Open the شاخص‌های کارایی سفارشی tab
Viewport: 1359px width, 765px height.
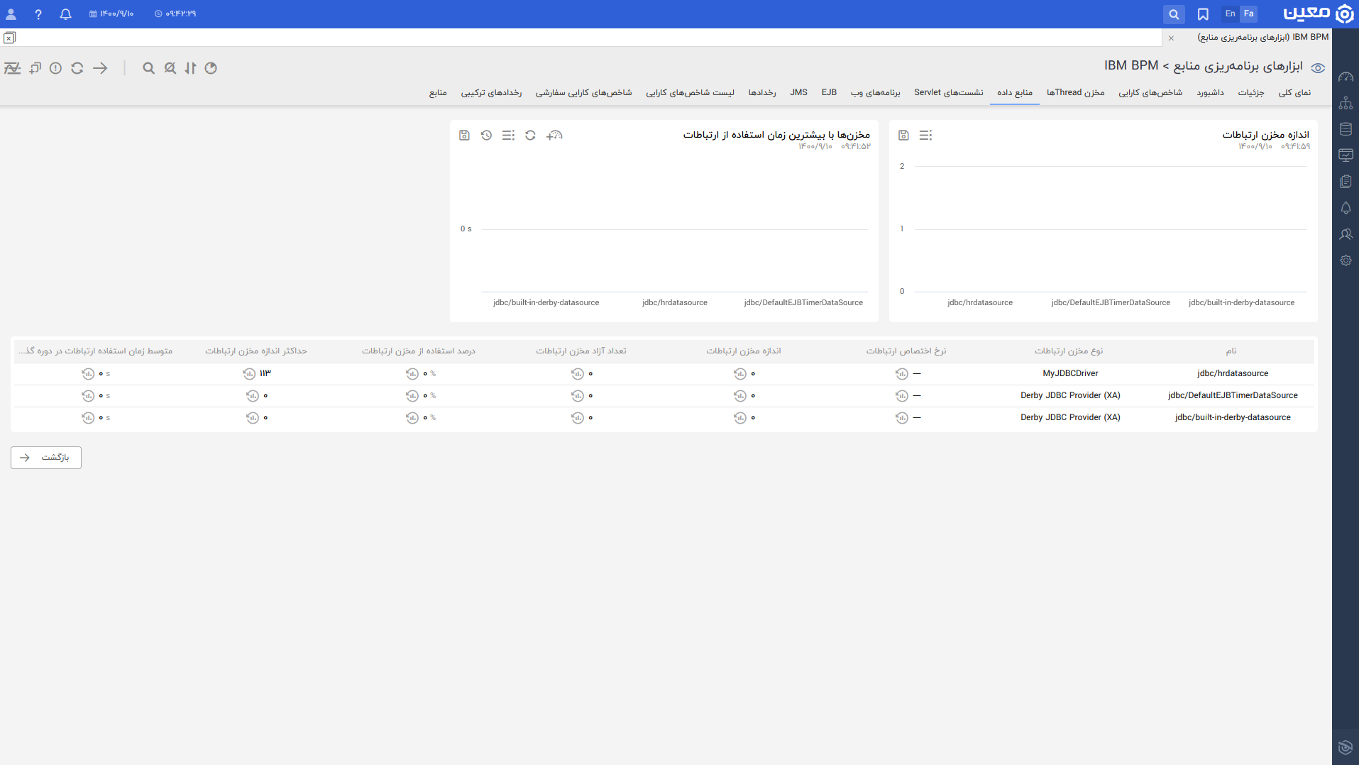pos(583,93)
